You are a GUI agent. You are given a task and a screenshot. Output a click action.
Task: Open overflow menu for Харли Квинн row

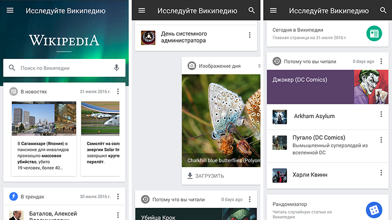381,173
